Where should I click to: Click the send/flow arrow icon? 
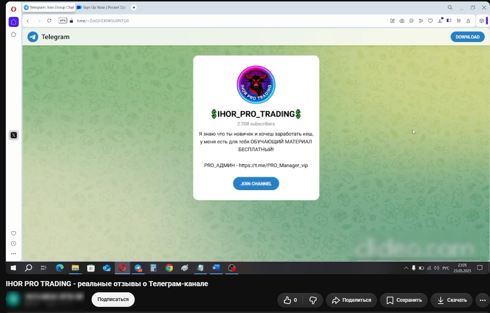(421, 21)
